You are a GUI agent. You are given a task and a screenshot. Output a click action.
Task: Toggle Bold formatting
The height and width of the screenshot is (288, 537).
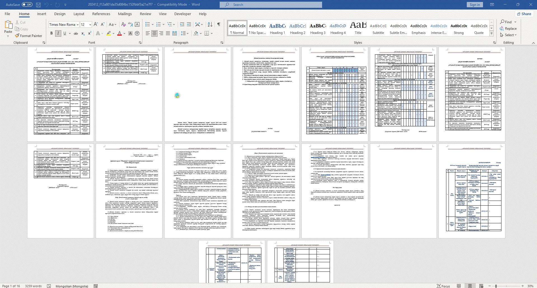(x=51, y=33)
